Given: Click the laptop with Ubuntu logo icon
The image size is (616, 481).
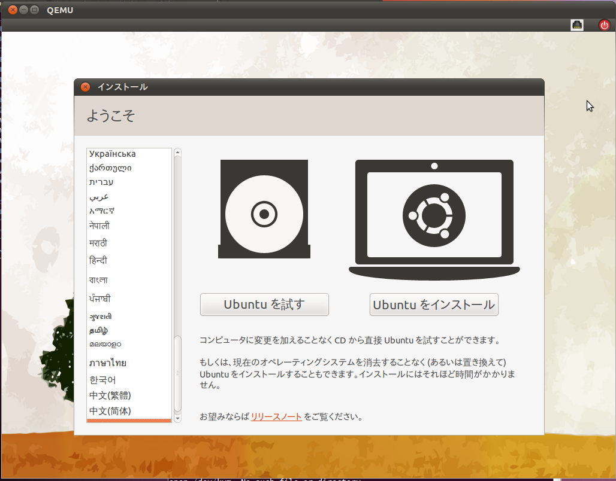Looking at the screenshot, I should click(x=434, y=220).
